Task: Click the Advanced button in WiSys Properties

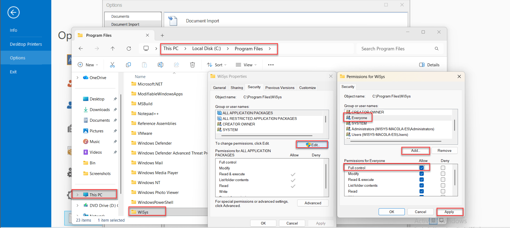Action: pos(313,203)
